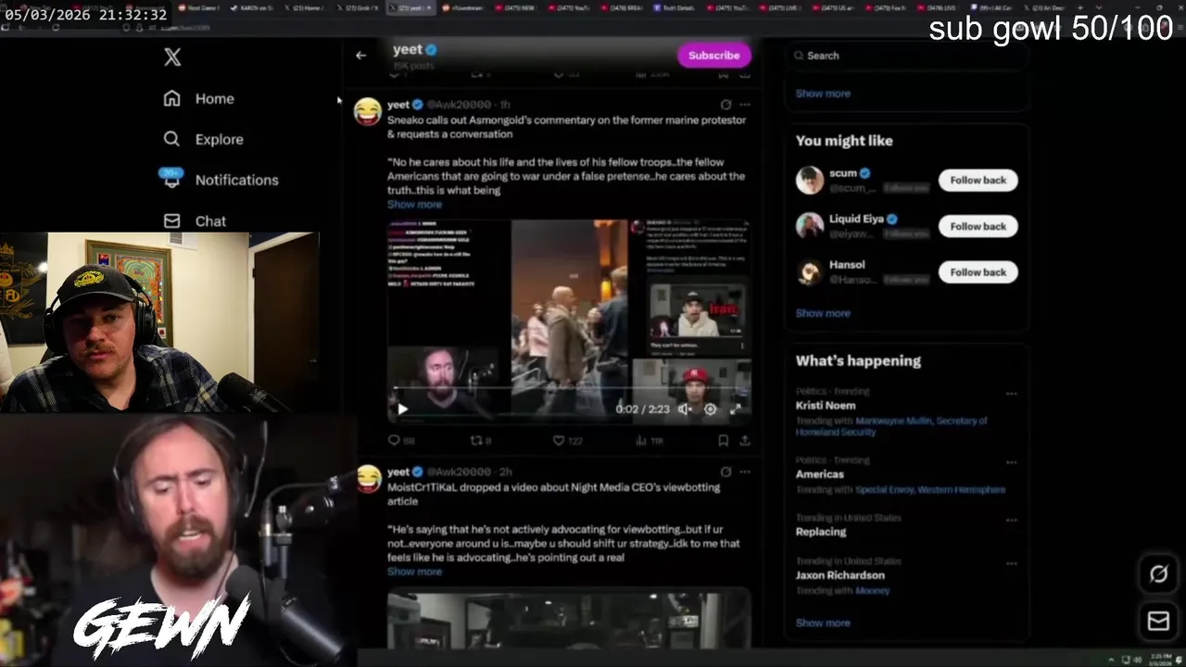Image resolution: width=1186 pixels, height=667 pixels.
Task: Show more above You might like
Action: 823,94
